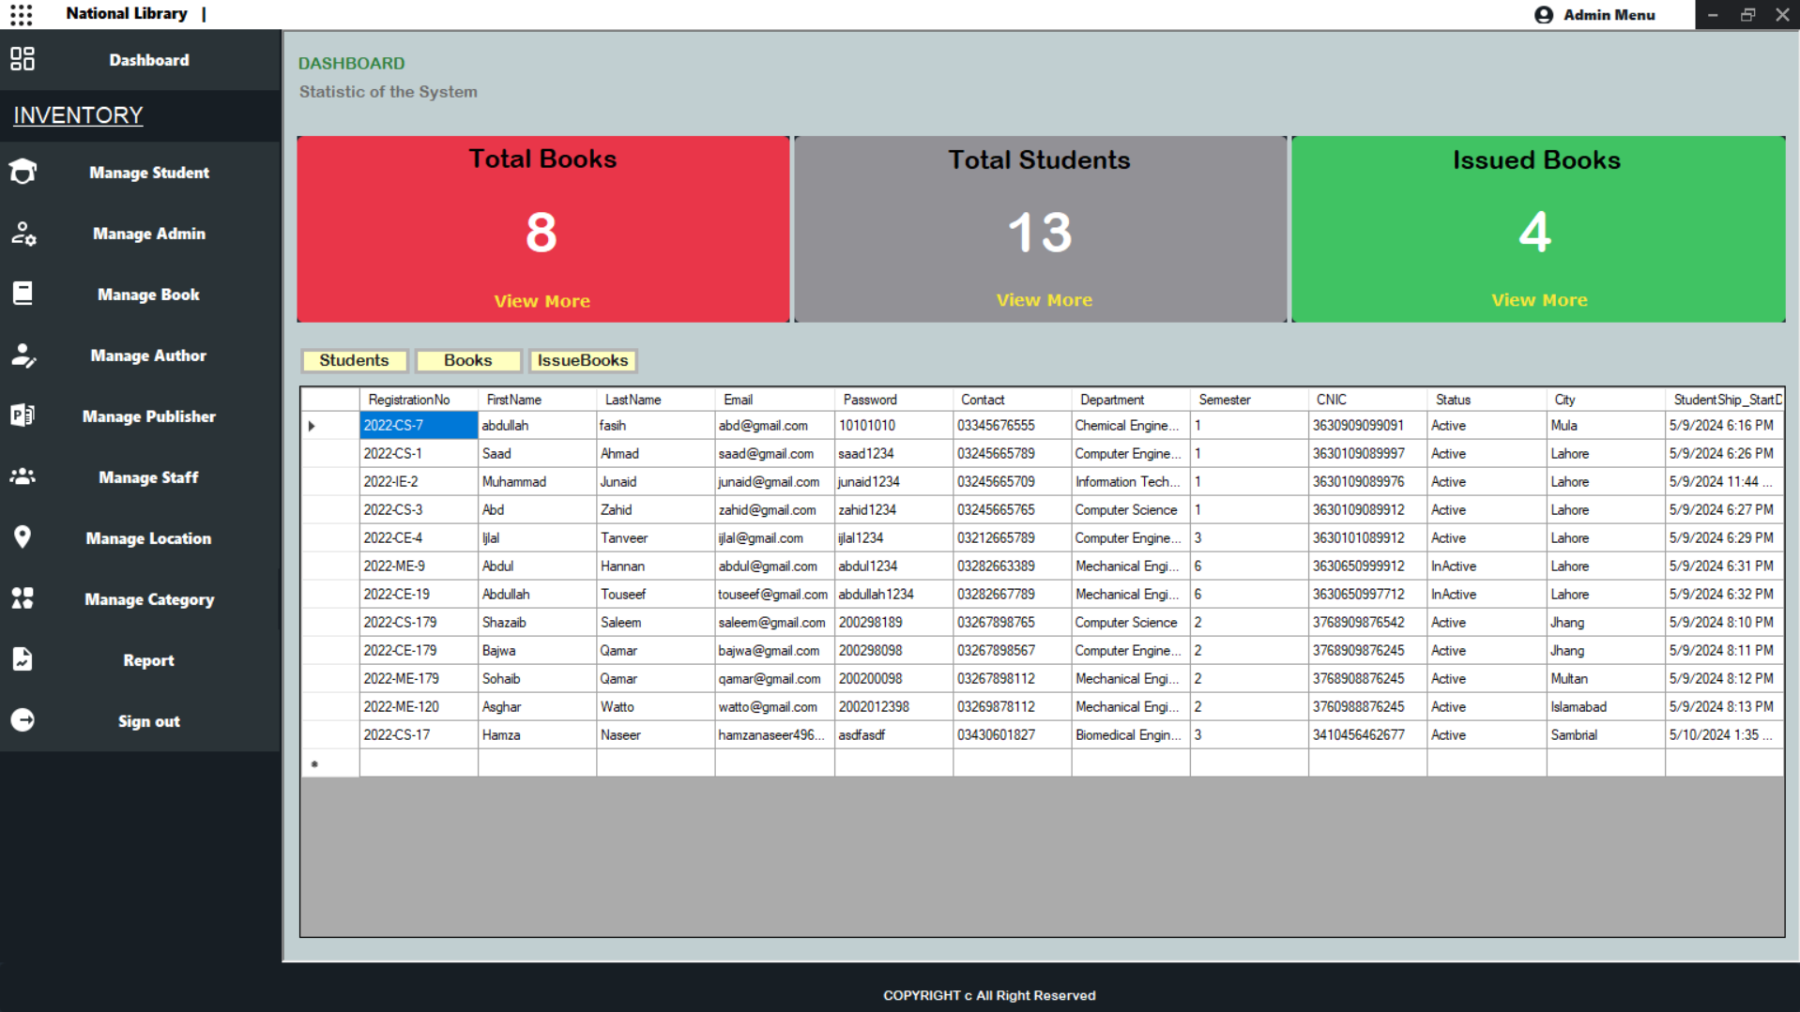Select the Manage Category grid icon
1800x1012 pixels.
pos(23,598)
